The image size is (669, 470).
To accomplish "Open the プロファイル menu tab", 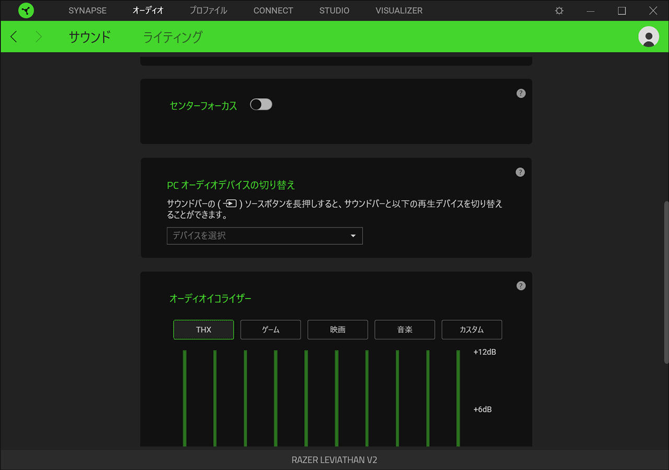I will click(x=208, y=10).
